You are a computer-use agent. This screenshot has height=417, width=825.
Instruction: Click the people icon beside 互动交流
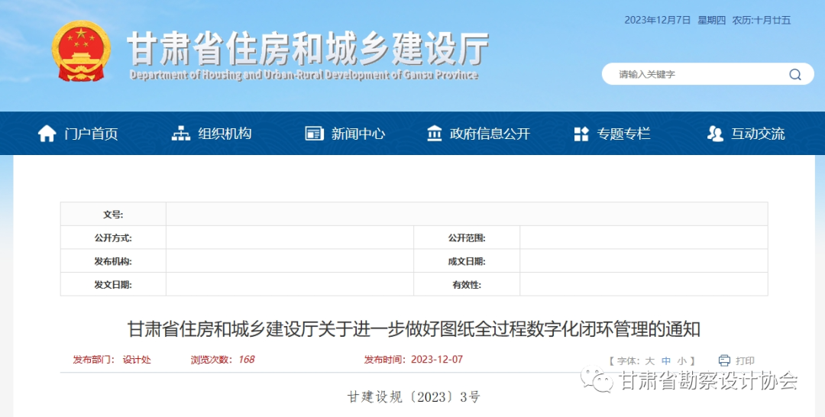coord(715,134)
